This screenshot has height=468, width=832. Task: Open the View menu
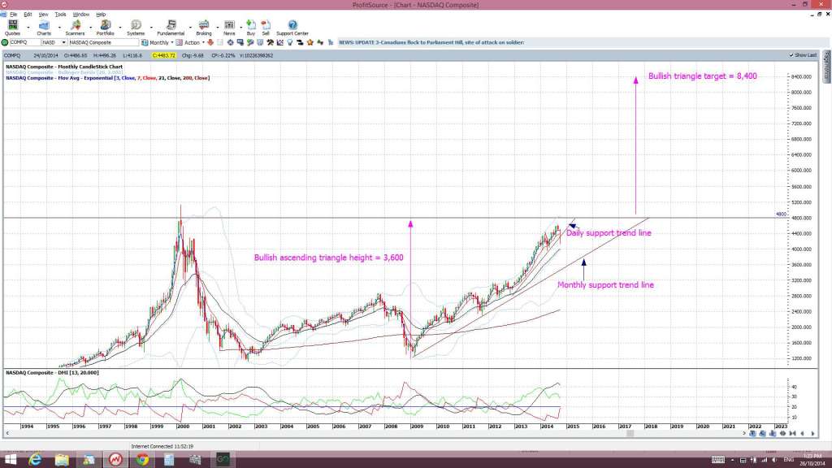pos(44,15)
